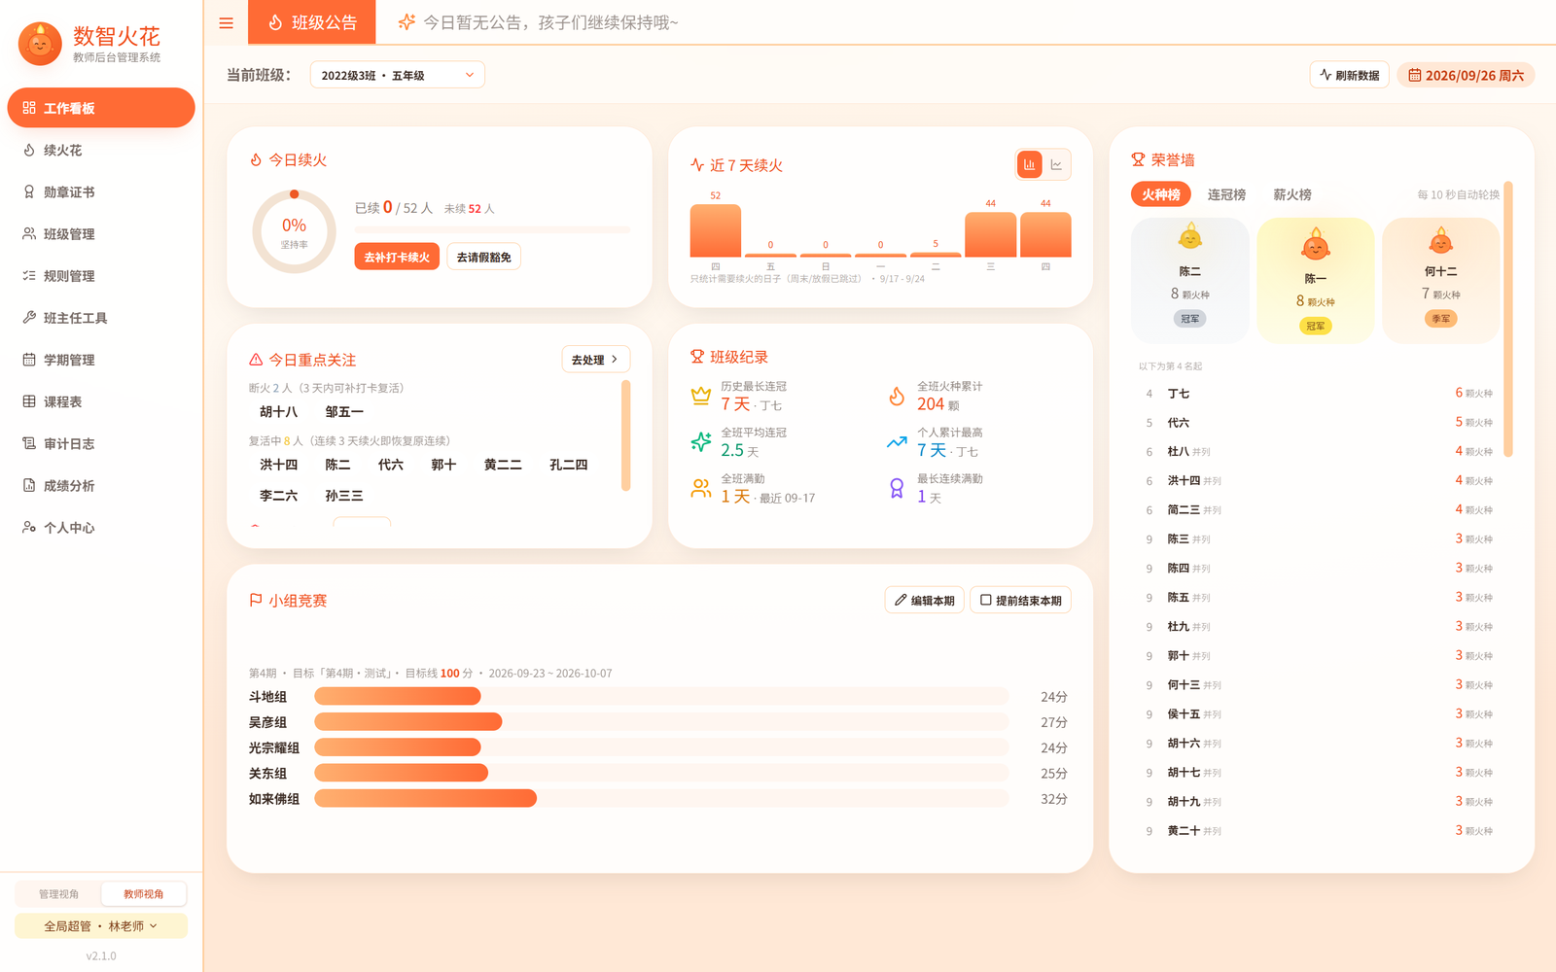The image size is (1556, 972).
Task: Open 工作看板 in sidebar
Action: [x=101, y=108]
